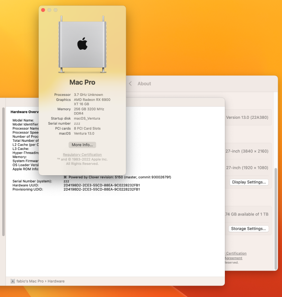Click the Powered by Clover revision line
Viewport: 282px width, 297px height.
[117, 177]
